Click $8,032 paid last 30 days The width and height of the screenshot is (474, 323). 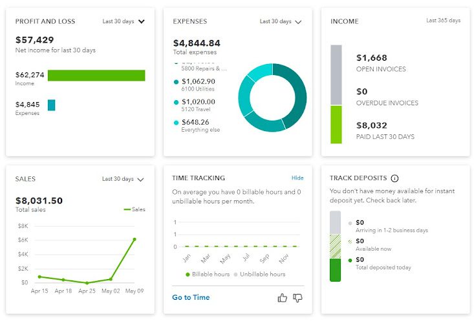[372, 125]
